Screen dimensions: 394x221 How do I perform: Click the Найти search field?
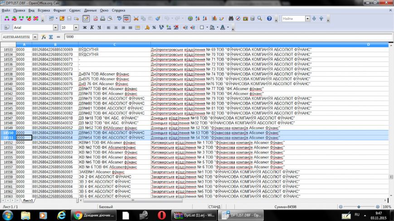tap(293, 19)
